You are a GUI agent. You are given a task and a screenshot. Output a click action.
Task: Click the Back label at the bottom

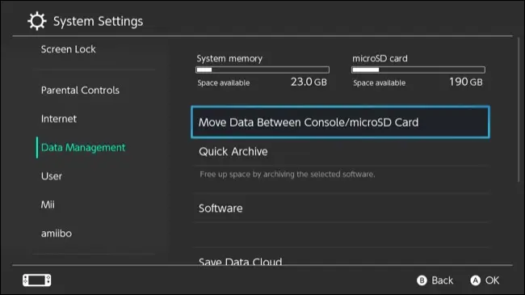[442, 280]
